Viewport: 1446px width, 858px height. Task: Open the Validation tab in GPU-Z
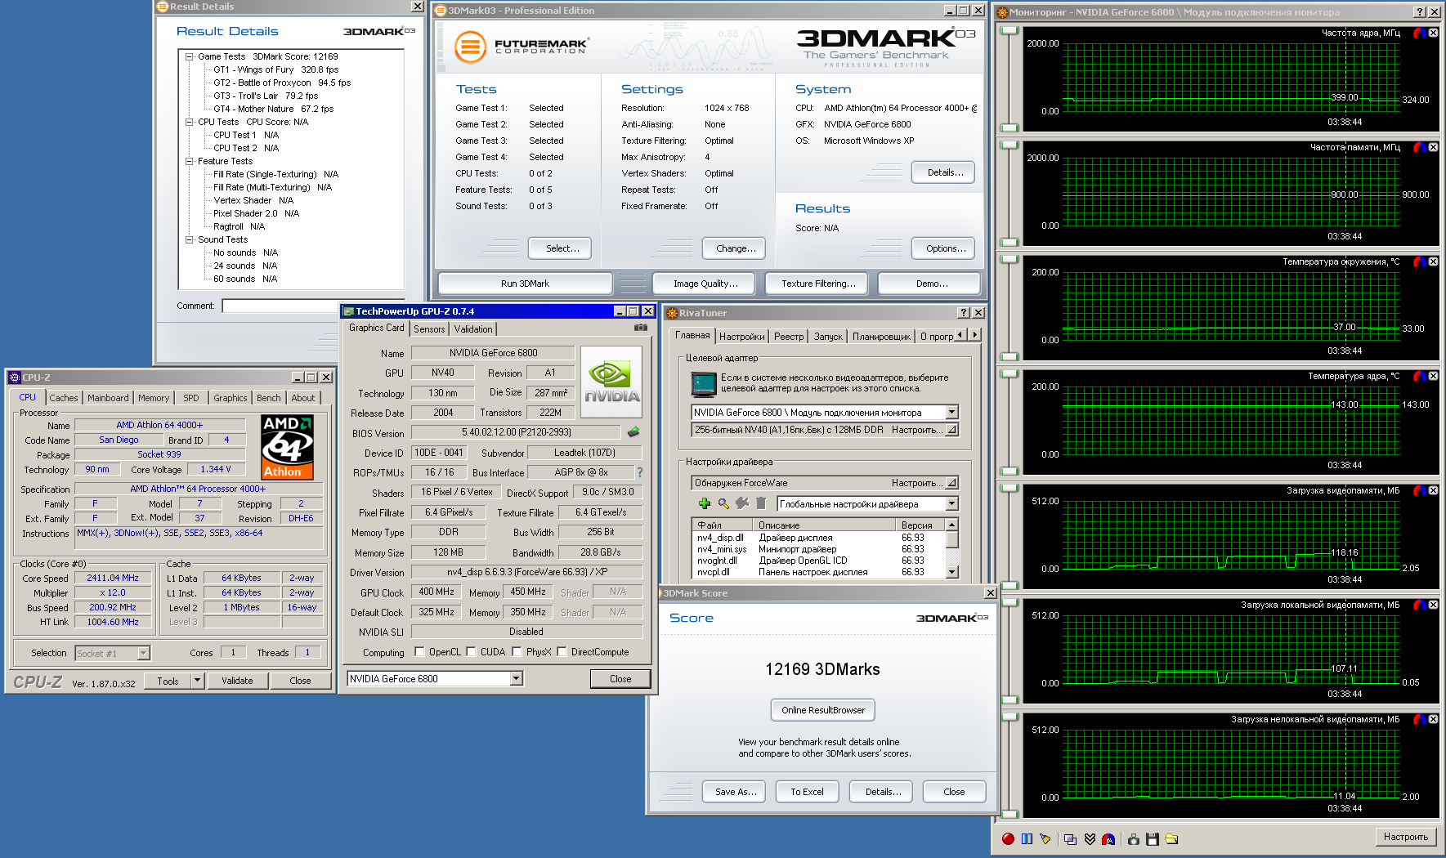click(473, 329)
